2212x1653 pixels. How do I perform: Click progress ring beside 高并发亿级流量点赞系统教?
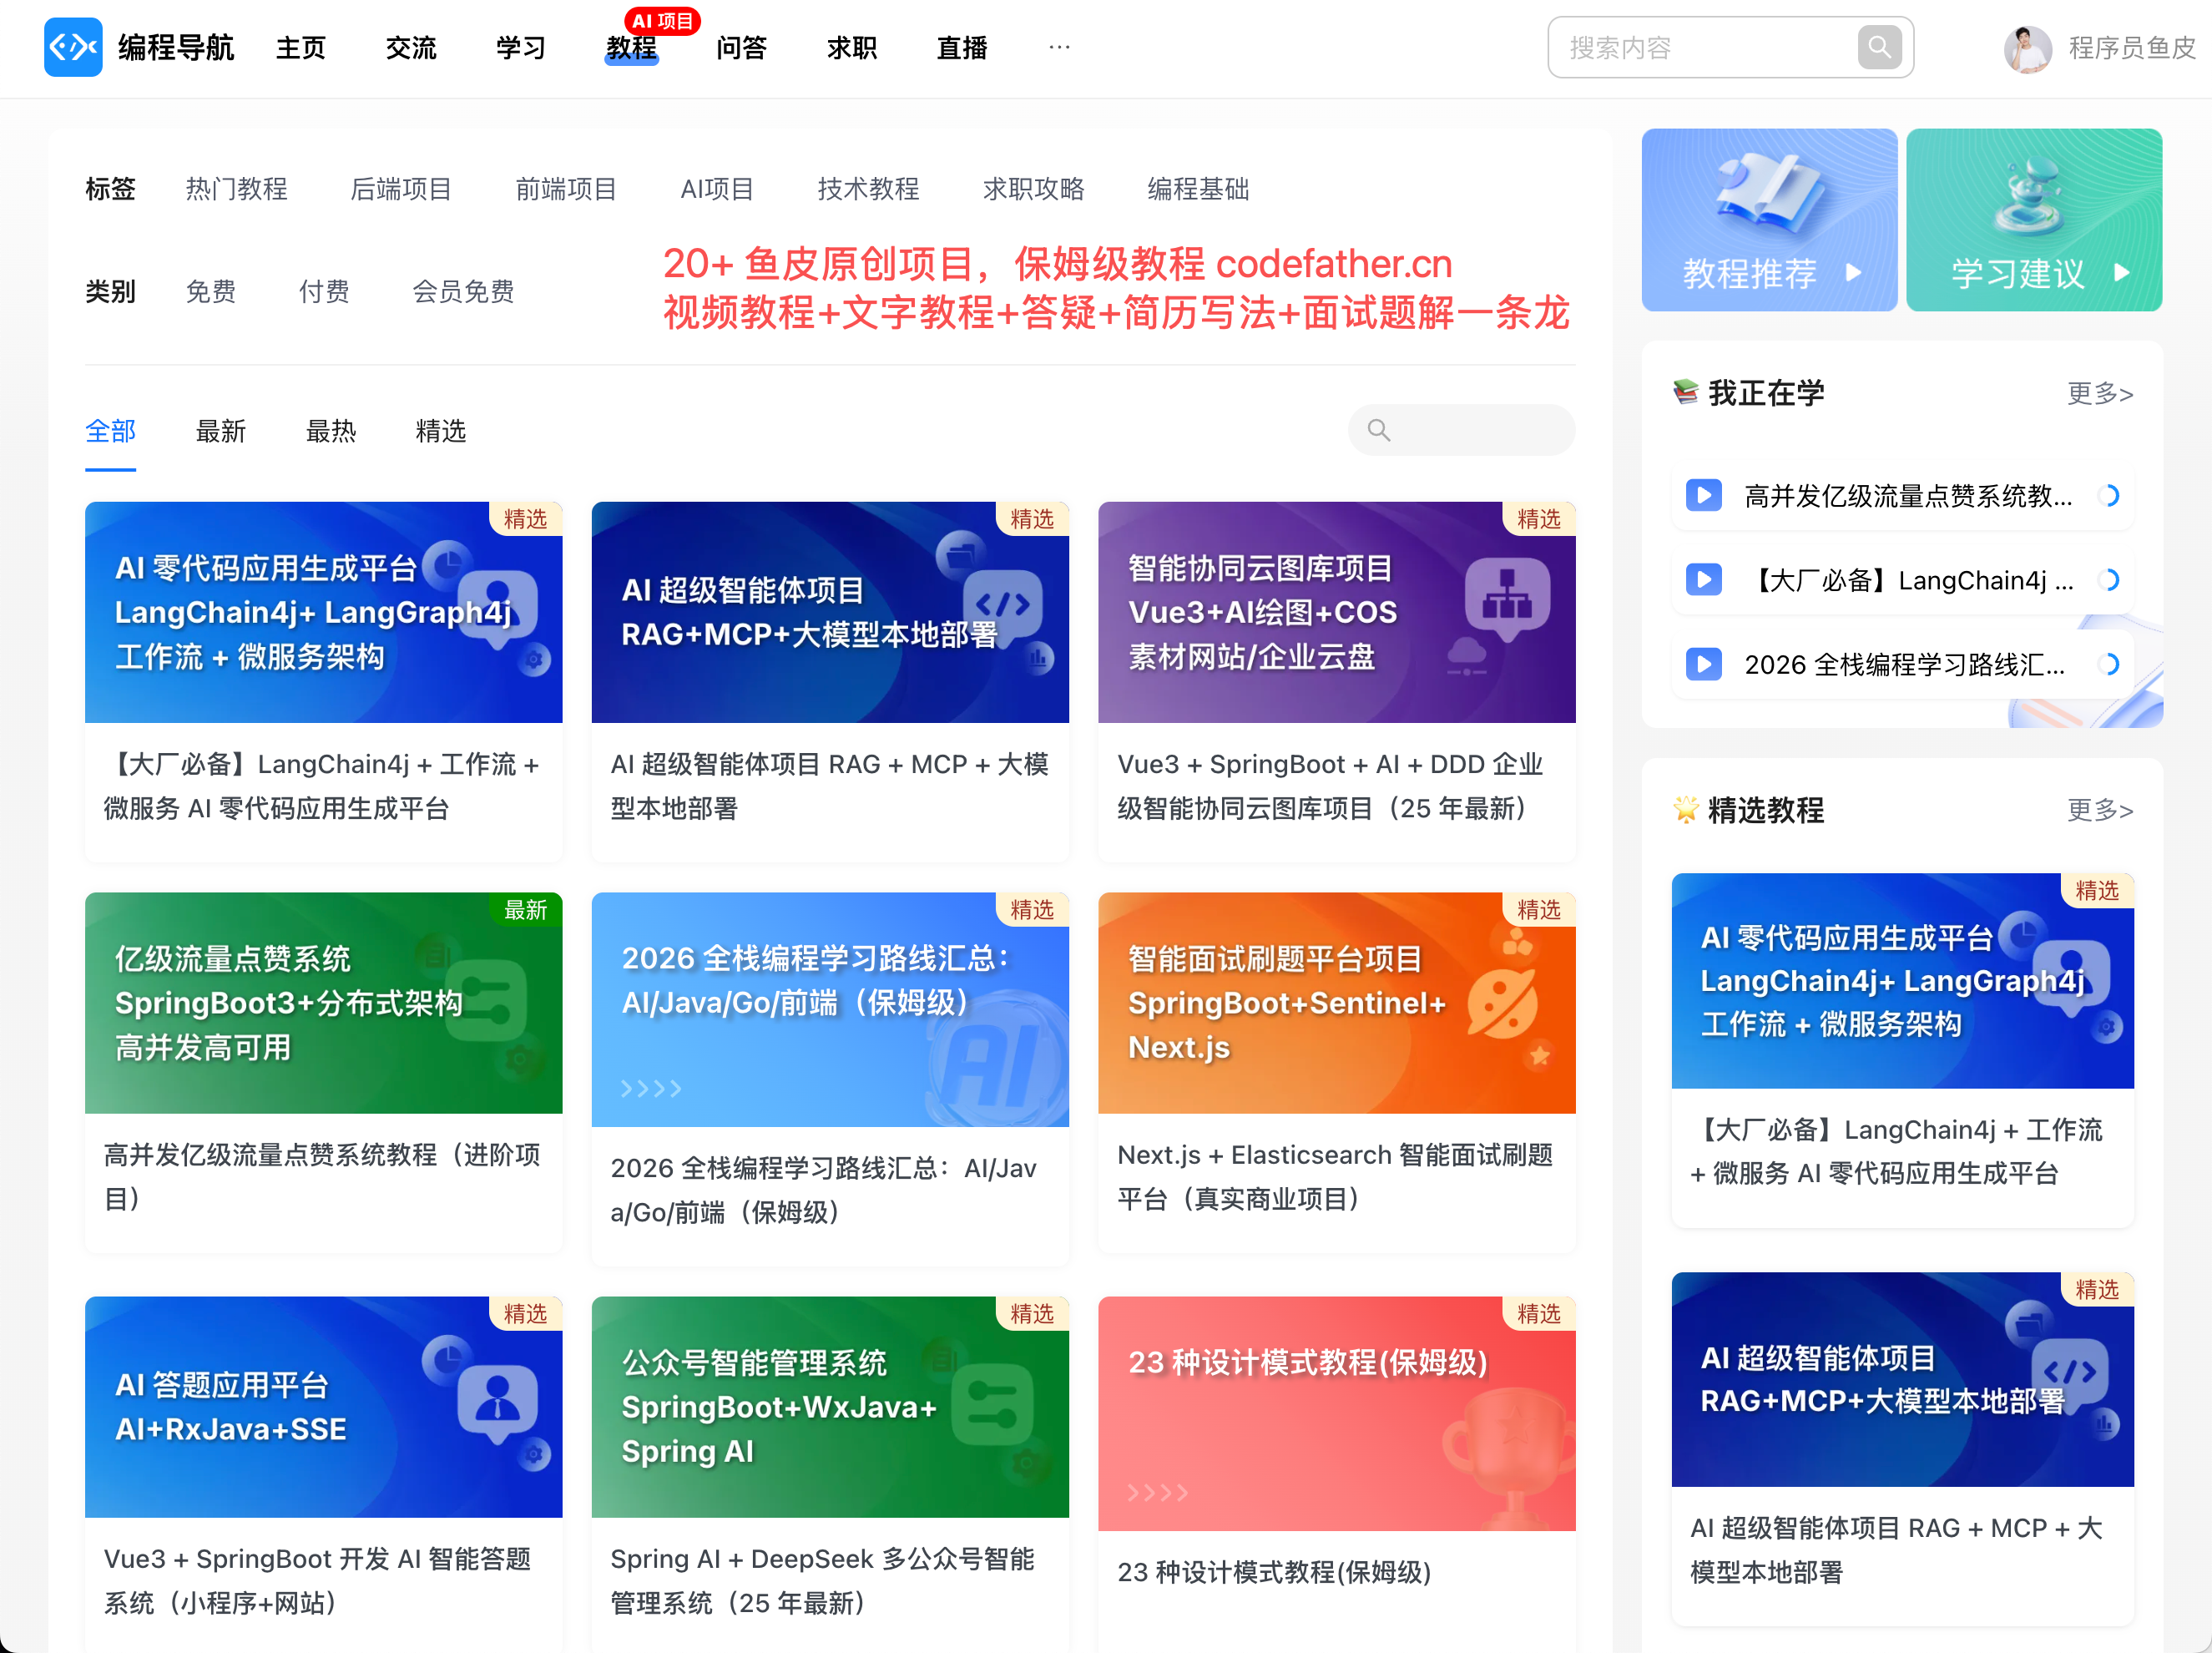(x=2109, y=495)
